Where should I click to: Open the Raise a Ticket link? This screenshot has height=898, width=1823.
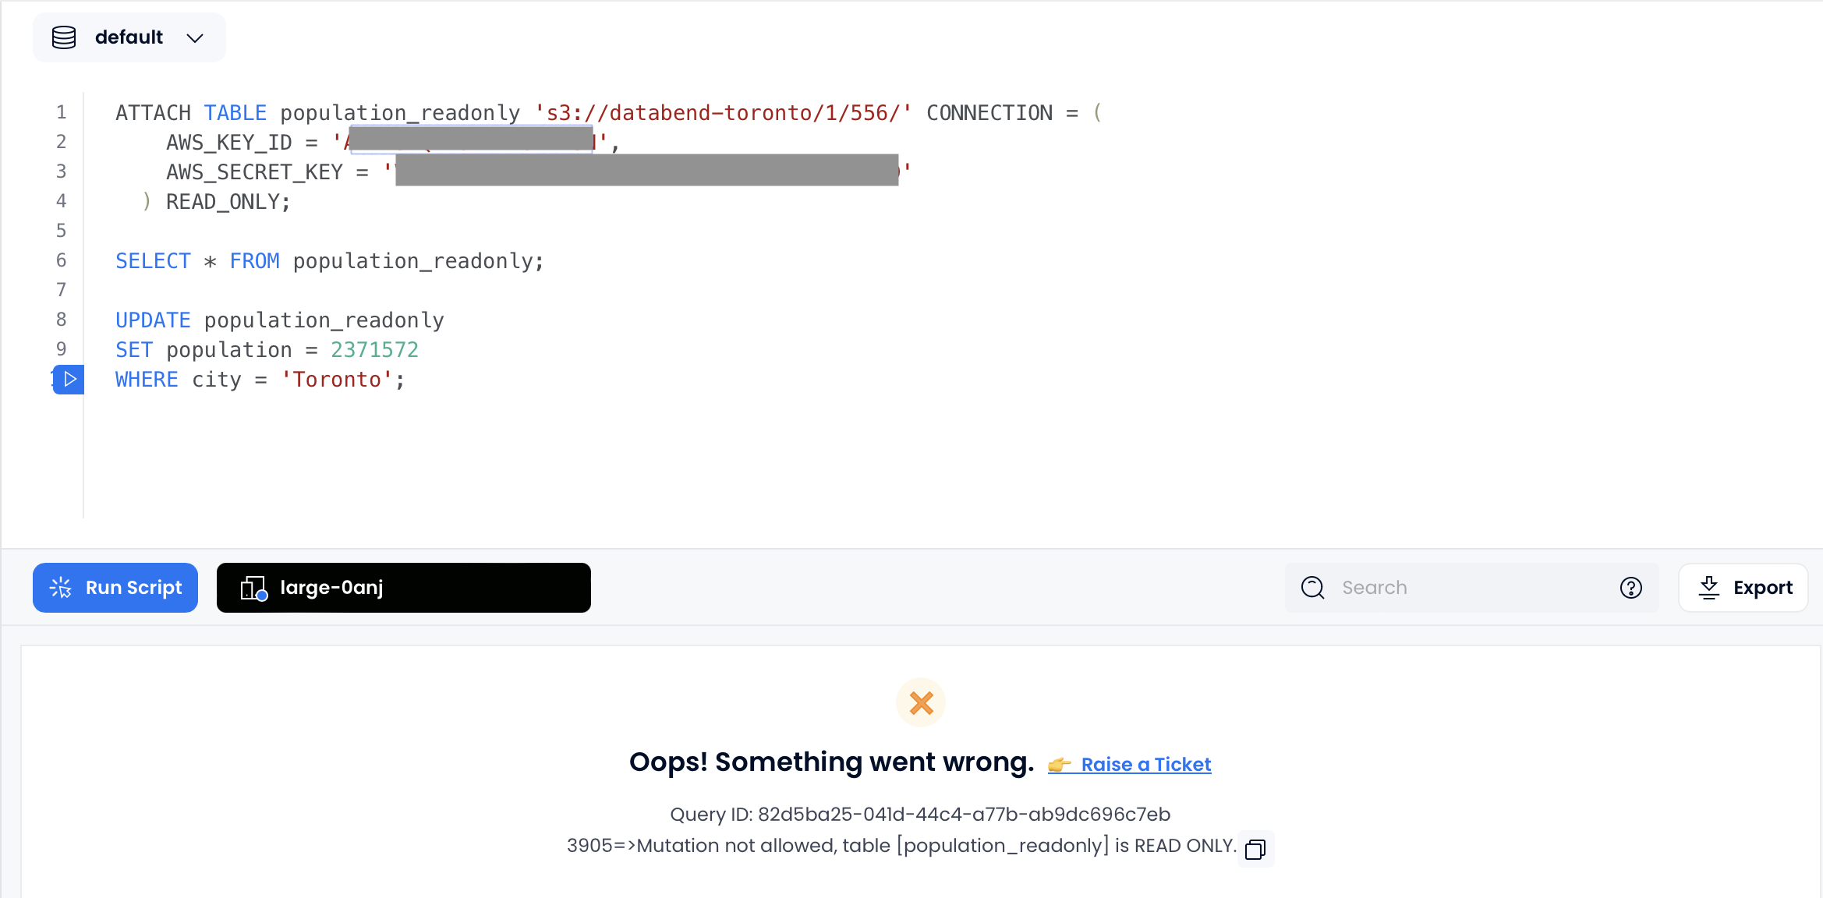(x=1144, y=763)
